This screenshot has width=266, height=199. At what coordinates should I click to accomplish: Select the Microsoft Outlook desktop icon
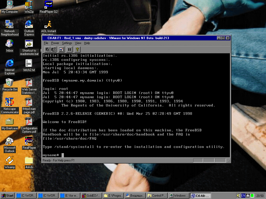[10, 145]
